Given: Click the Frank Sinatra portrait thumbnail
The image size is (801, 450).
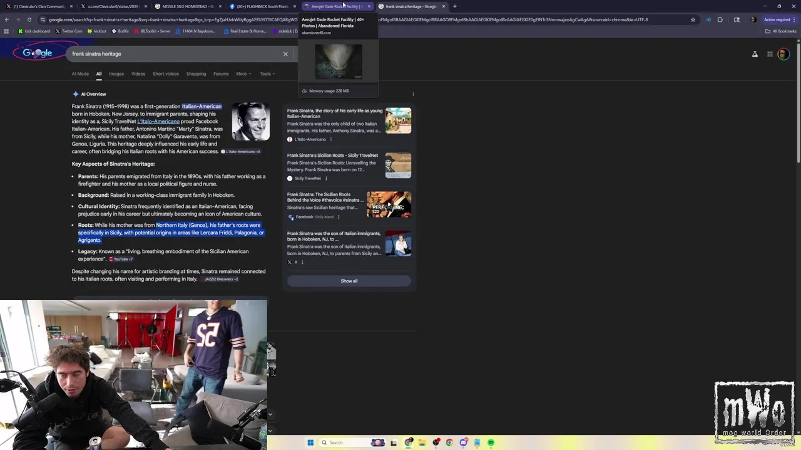Looking at the screenshot, I should [x=250, y=121].
